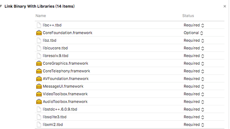Select the libicucore.tbd library name
This screenshot has height=129, width=230.
point(55,48)
